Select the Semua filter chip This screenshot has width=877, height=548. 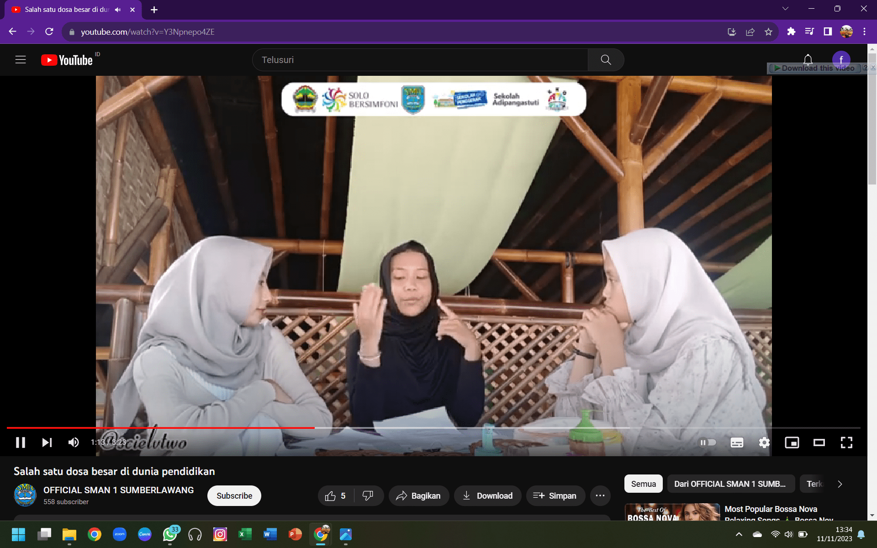click(x=643, y=484)
